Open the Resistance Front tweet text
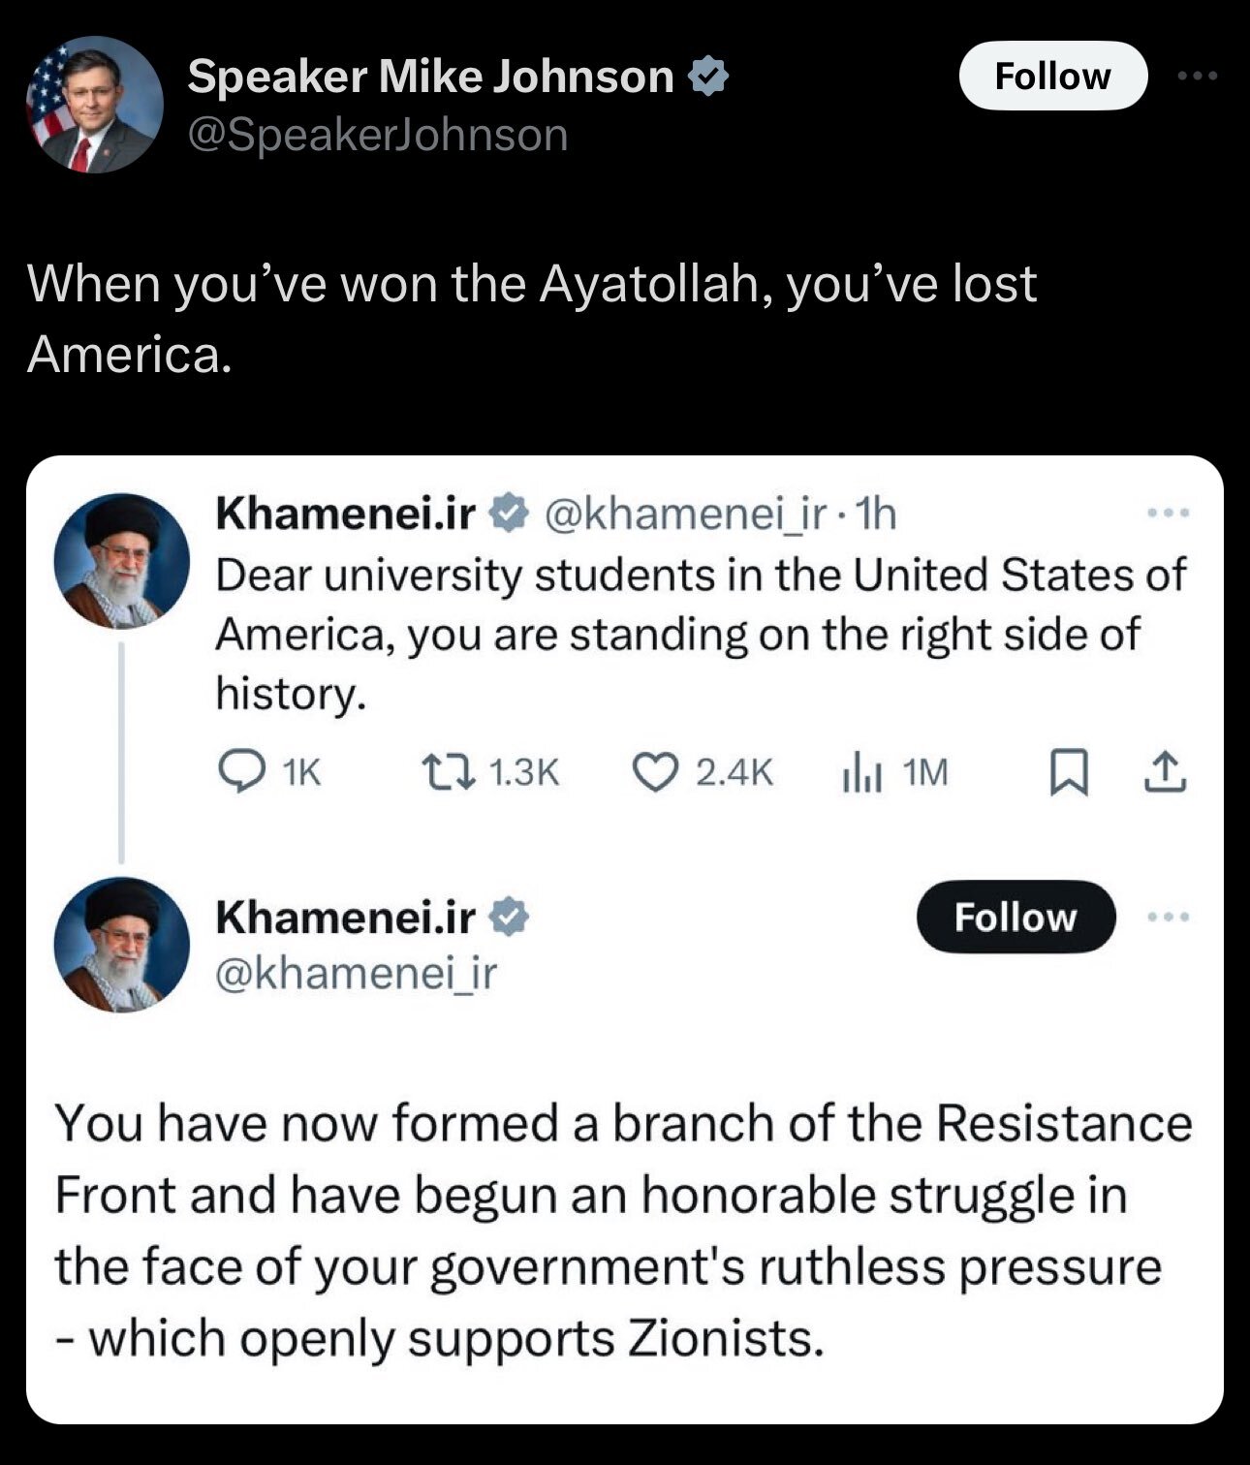 [623, 1231]
